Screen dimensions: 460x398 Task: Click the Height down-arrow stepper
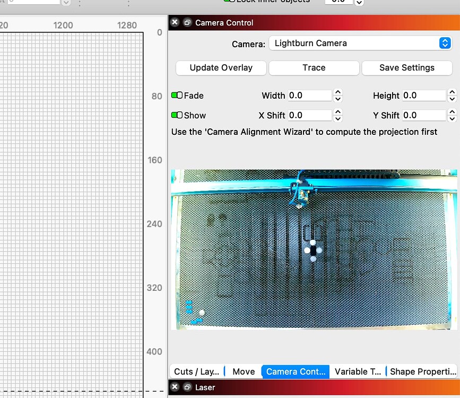point(452,99)
